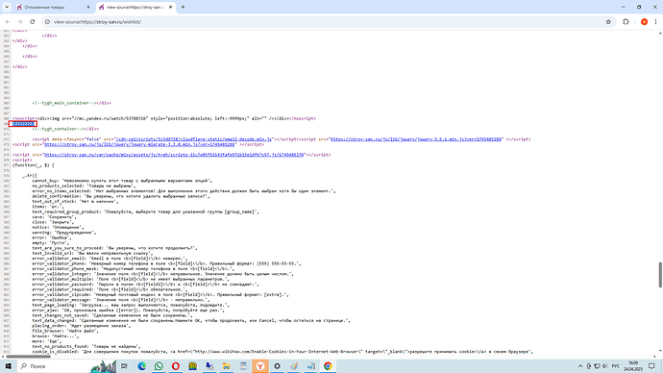The height and width of the screenshot is (373, 663).
Task: Select the view-source stroy-san.ru tab
Action: [135, 7]
